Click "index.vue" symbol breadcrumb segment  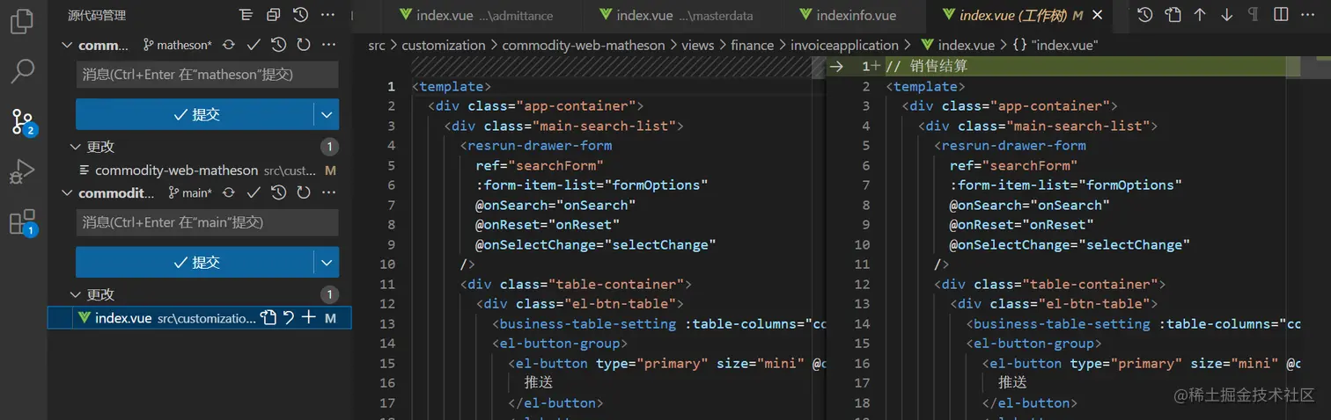pyautogui.click(x=1055, y=45)
